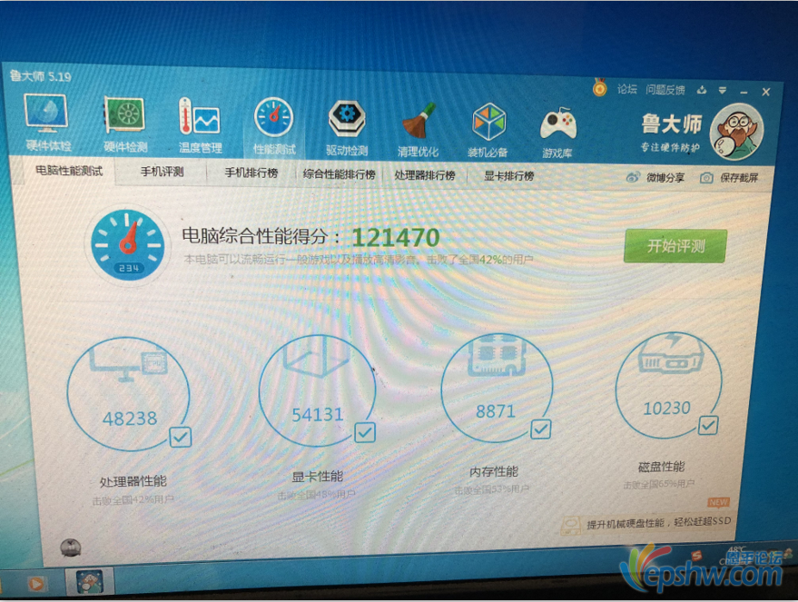Screen dimensions: 798x602
Task: Click the 鲁大师 5.19 window title
Action: coord(40,76)
